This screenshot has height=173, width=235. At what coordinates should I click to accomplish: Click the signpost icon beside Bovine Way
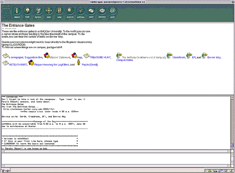pos(205,55)
